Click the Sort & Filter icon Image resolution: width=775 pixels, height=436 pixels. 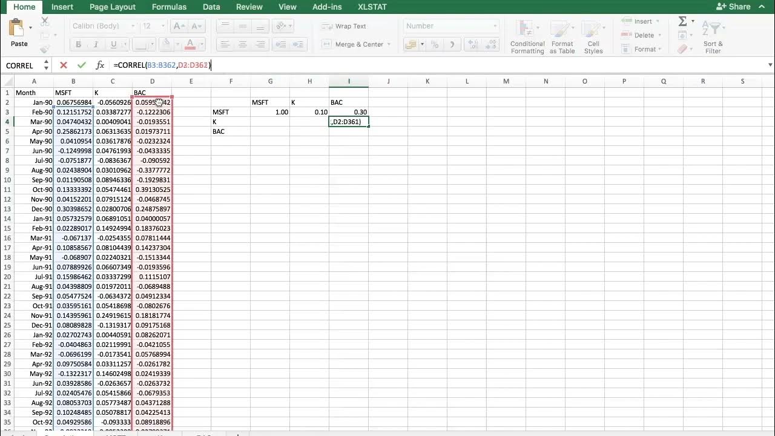(713, 36)
